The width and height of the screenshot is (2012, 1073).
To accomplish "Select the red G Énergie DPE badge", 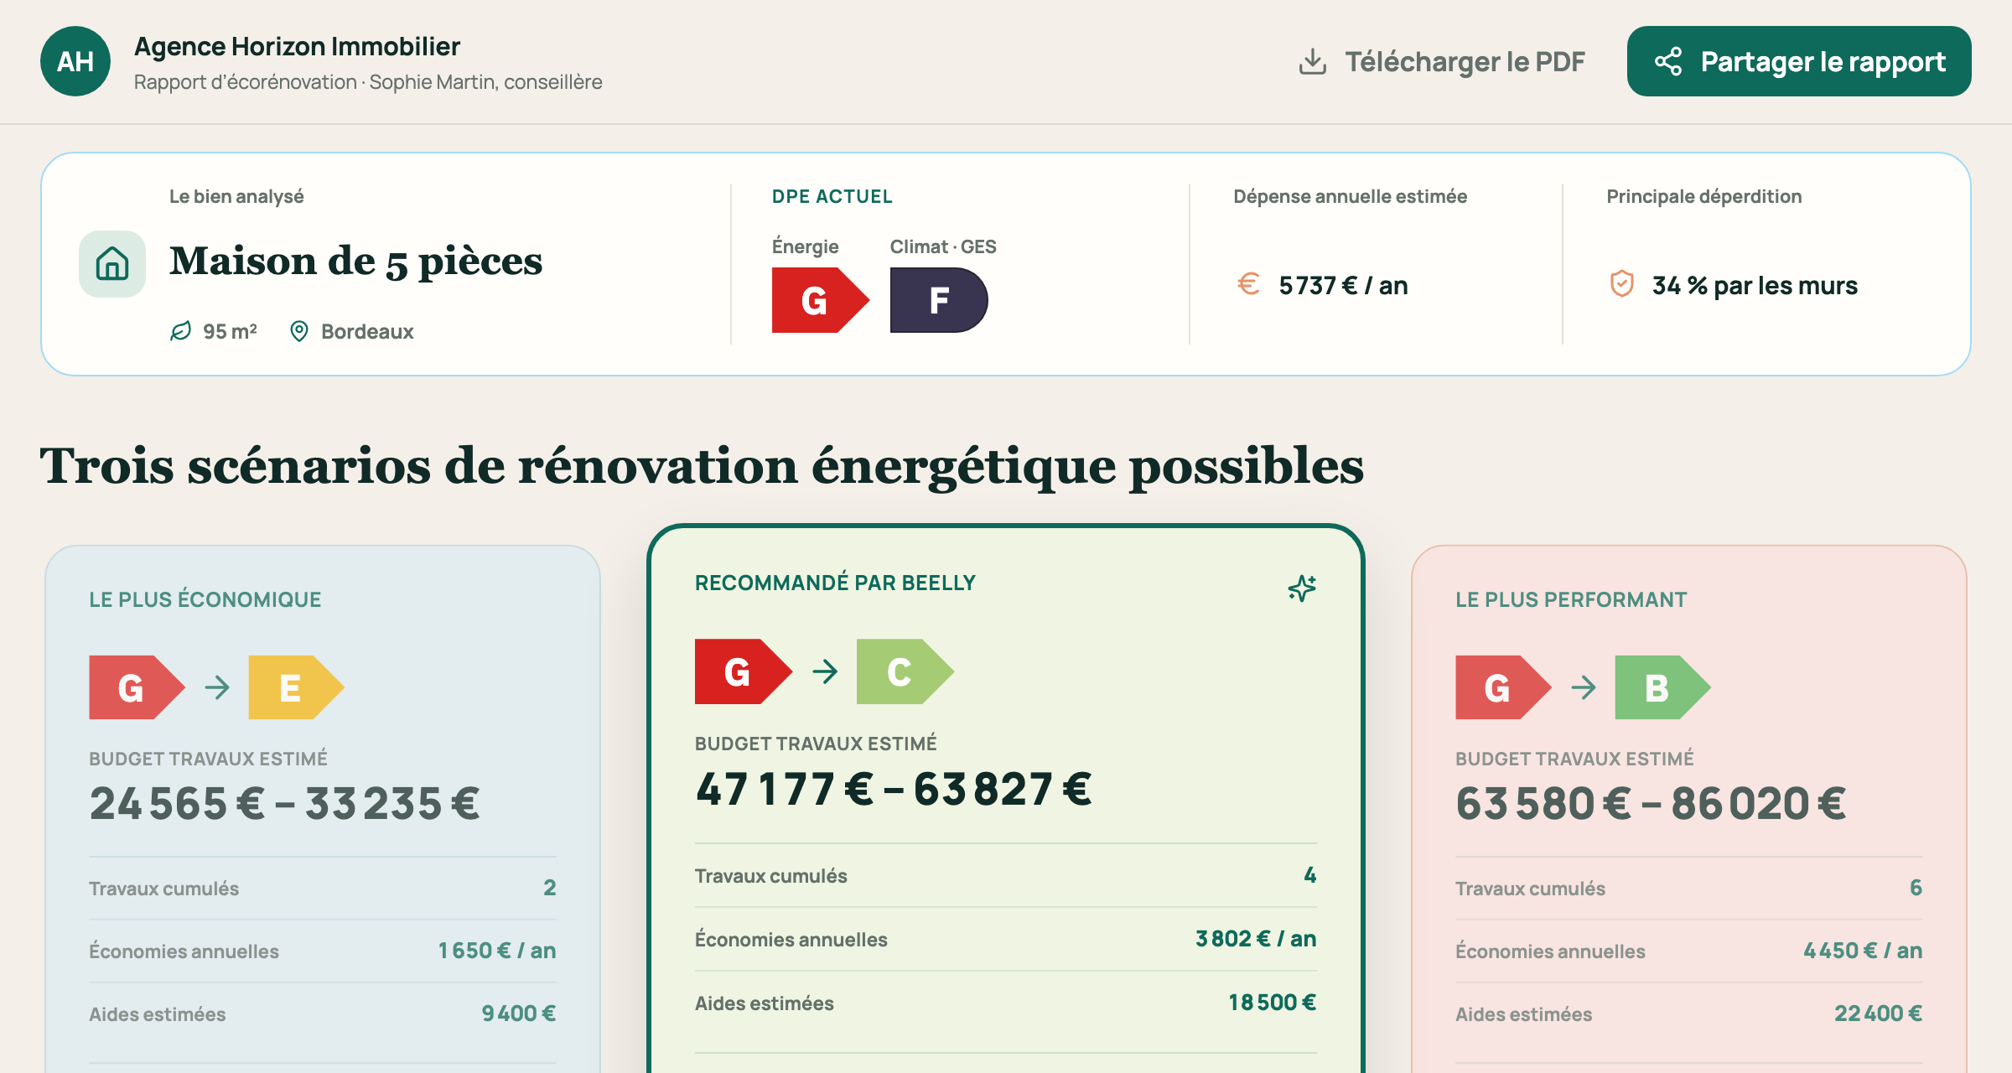I will point(820,300).
